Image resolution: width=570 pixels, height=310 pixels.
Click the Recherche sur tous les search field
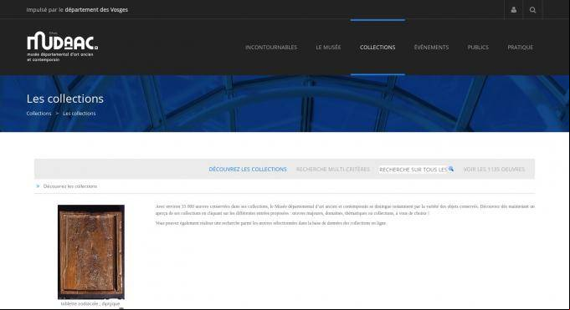click(413, 170)
